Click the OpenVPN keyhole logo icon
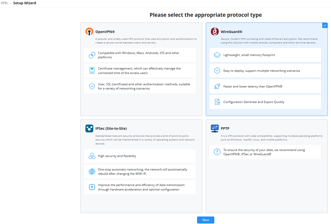The height and width of the screenshot is (224, 331). 89,31
